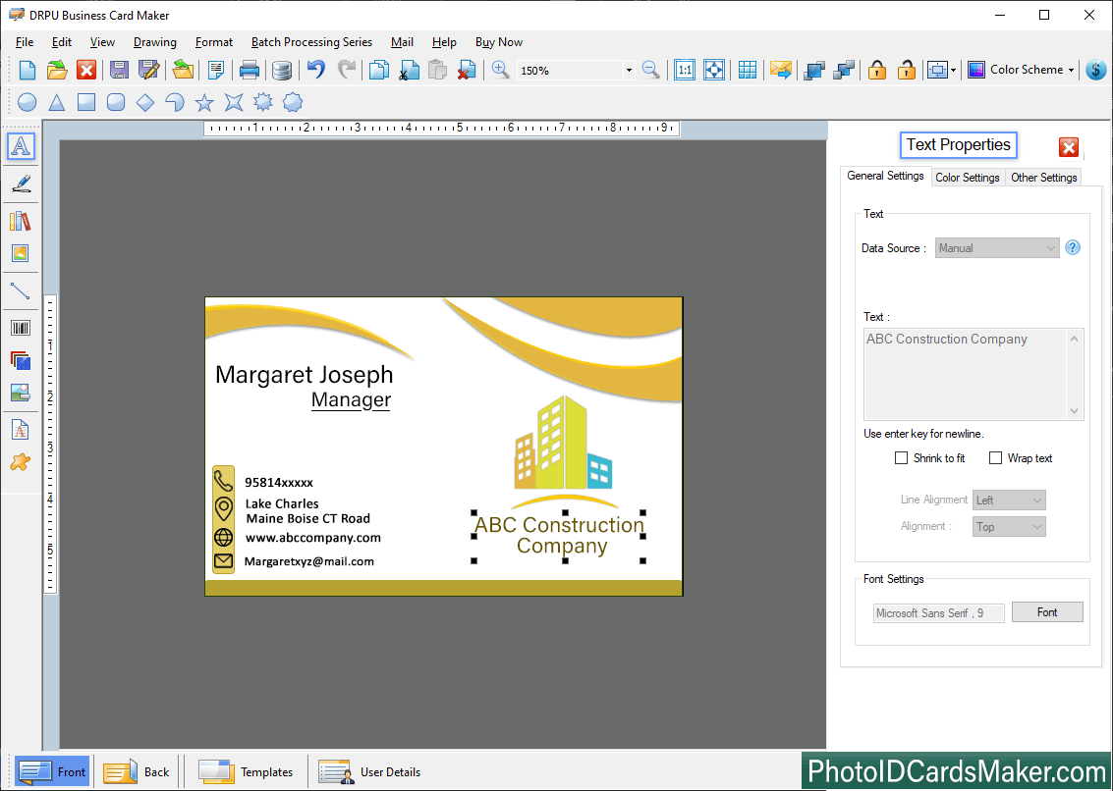Open the Batch Processing Series menu
1113x791 pixels.
(311, 42)
